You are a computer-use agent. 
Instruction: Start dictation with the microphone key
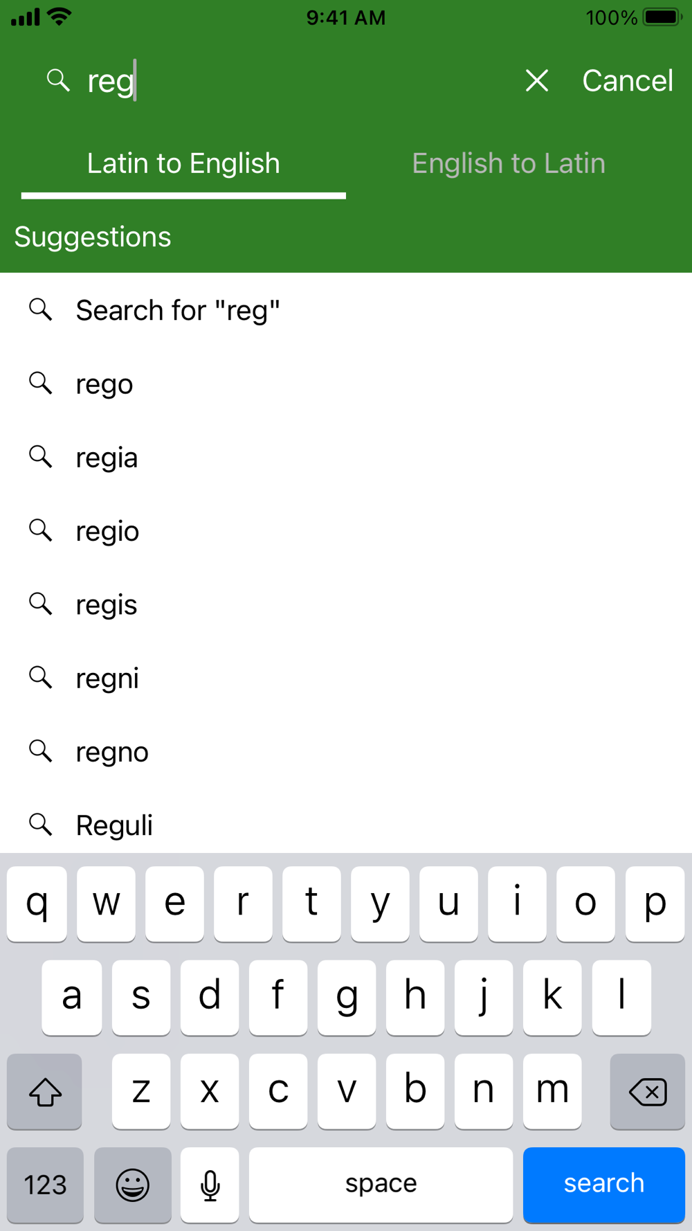click(210, 1185)
